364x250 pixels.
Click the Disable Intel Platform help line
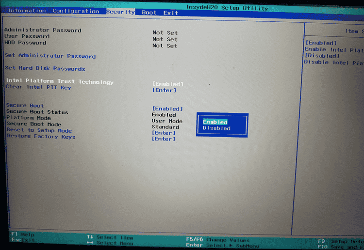point(334,62)
